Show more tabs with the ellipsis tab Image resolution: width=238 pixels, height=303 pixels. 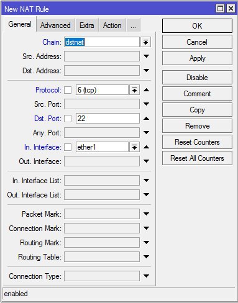coord(133,25)
